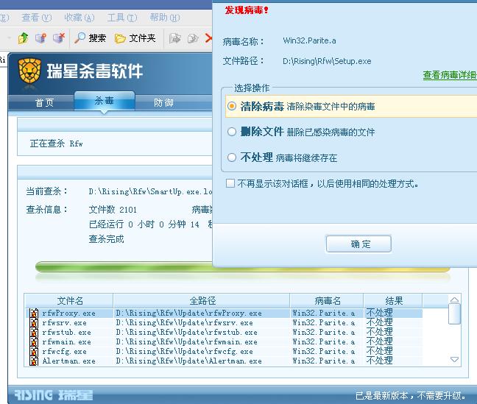This screenshot has width=477, height=404.
Task: Switch to the 首页 home tab
Action: pos(44,102)
